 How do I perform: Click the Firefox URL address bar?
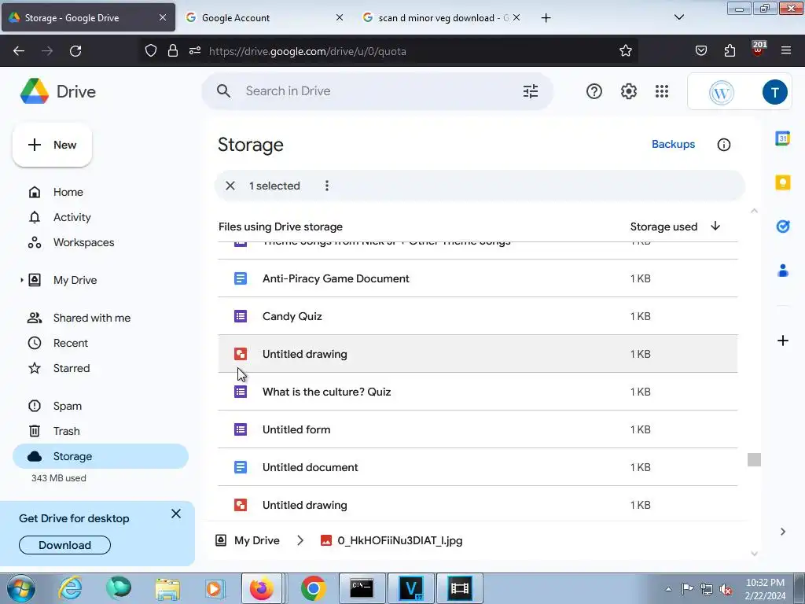390,51
